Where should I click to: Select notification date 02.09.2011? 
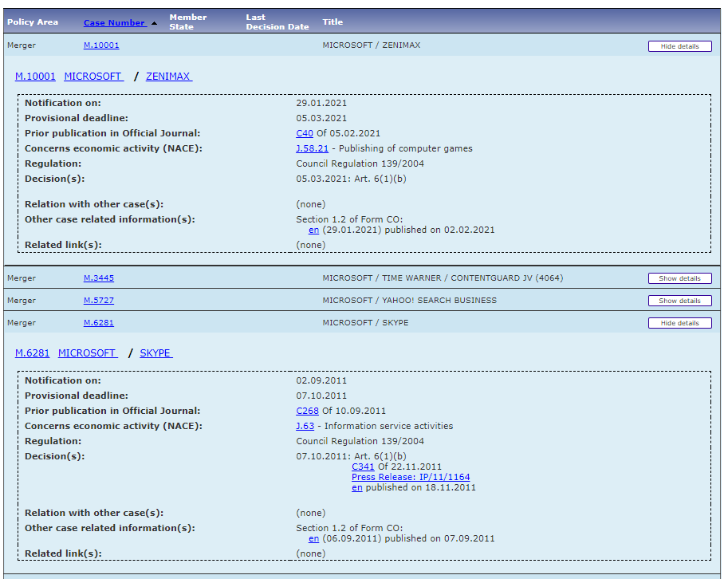[321, 380]
